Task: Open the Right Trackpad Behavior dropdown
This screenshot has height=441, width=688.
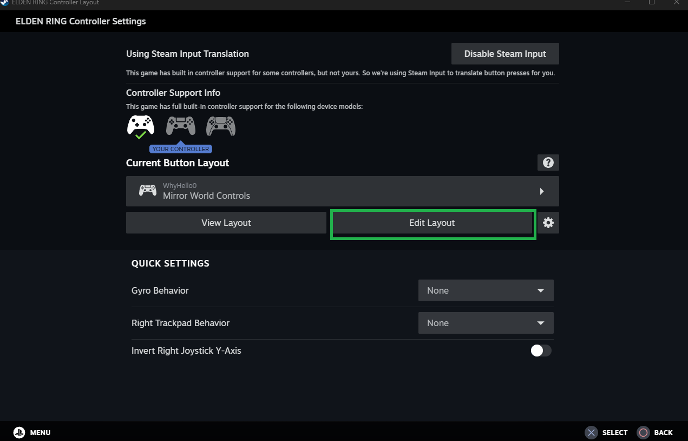Action: [486, 323]
